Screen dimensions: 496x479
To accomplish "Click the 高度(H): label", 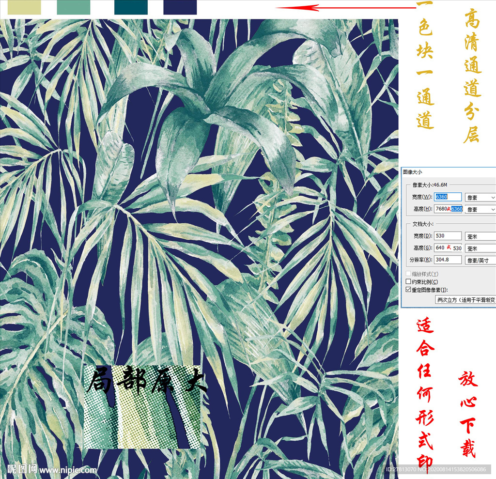I will pyautogui.click(x=423, y=209).
